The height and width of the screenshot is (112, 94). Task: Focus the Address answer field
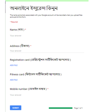[47, 51]
